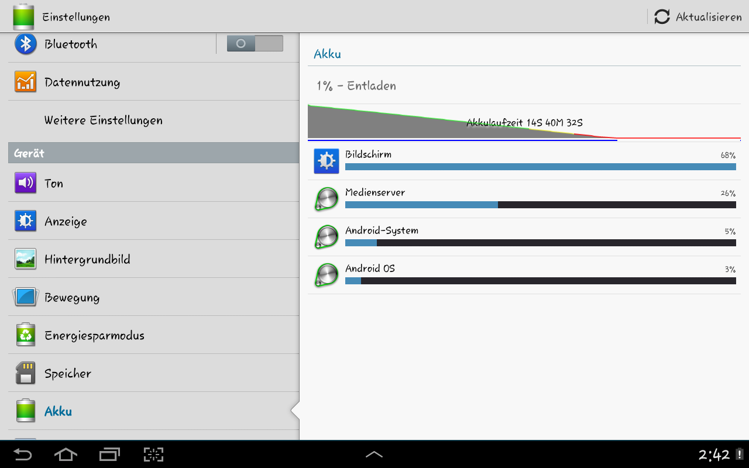
Task: Tap the screenshot capture button
Action: tap(153, 455)
